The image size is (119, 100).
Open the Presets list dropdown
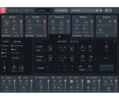(x=83, y=10)
